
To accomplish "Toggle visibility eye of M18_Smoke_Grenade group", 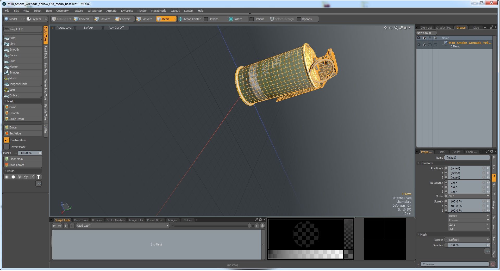I will click(419, 45).
